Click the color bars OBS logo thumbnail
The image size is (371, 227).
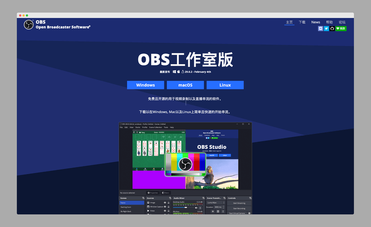[185, 164]
